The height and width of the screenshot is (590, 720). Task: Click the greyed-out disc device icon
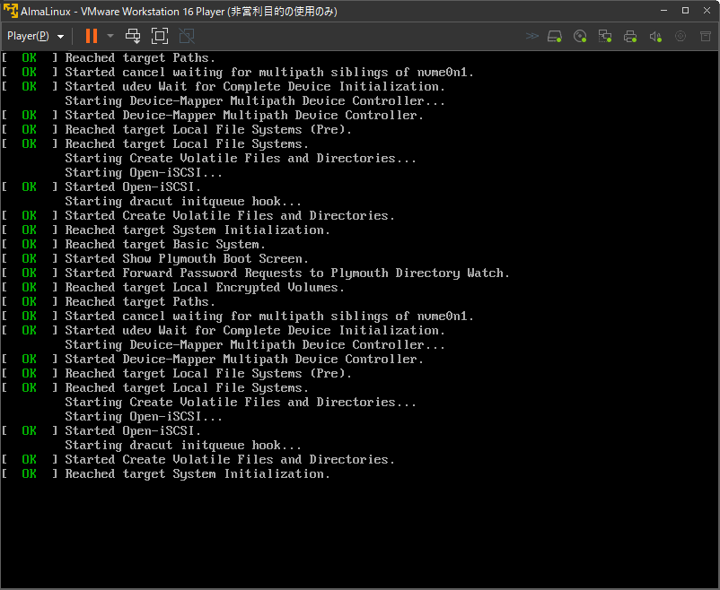680,36
